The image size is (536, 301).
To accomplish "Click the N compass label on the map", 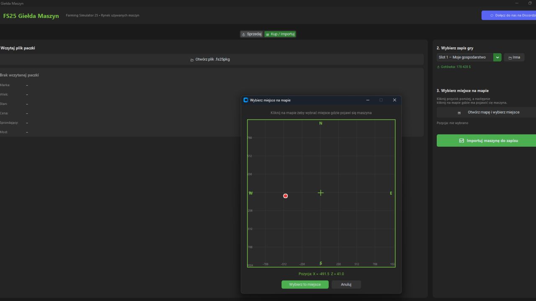I will (x=321, y=123).
